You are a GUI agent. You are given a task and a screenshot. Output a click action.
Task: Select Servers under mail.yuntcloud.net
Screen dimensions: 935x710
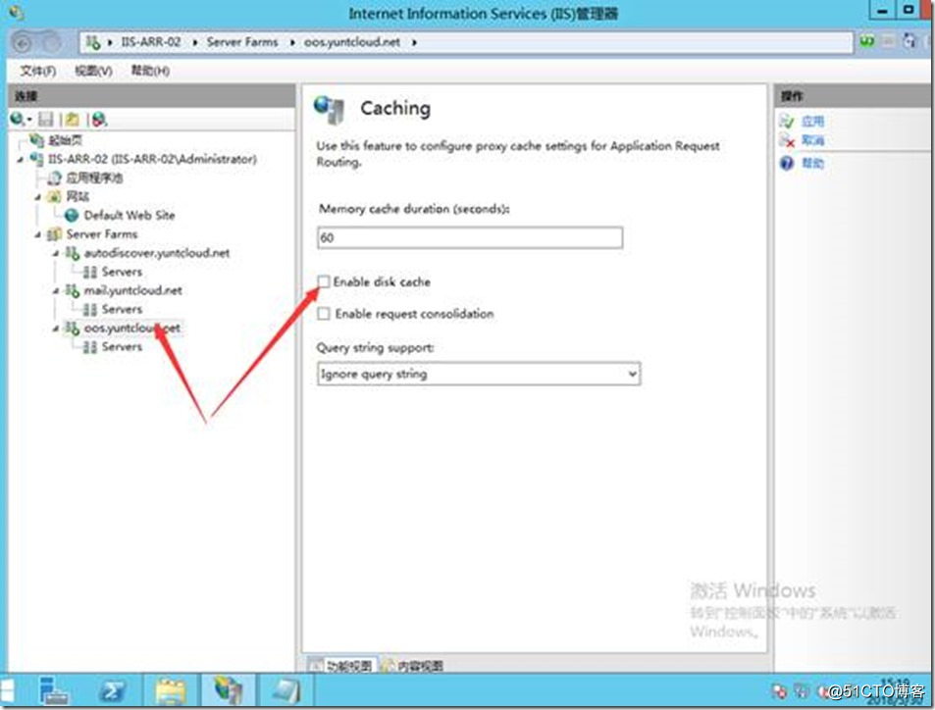coord(122,309)
